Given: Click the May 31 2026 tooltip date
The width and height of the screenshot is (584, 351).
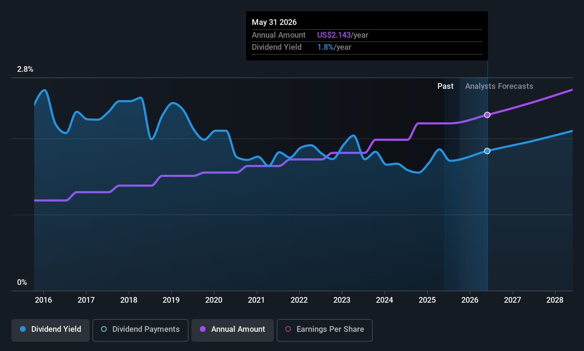Looking at the screenshot, I should tap(274, 22).
